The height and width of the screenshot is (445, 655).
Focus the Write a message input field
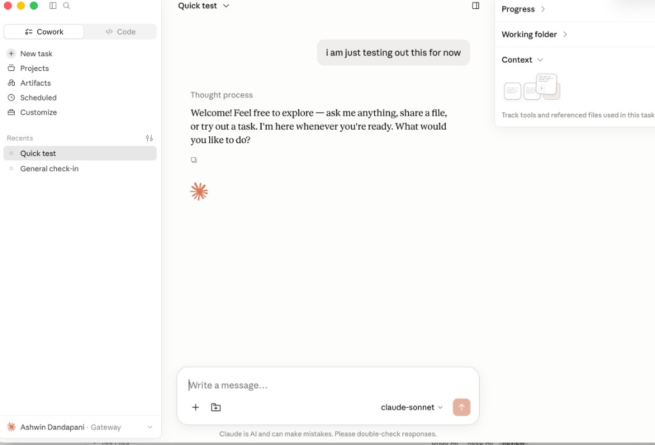click(x=328, y=385)
